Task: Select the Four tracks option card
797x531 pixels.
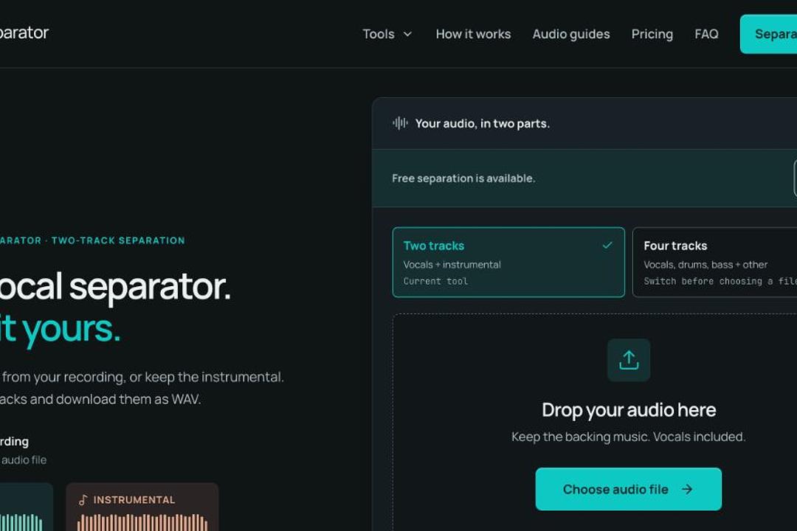Action: 714,263
